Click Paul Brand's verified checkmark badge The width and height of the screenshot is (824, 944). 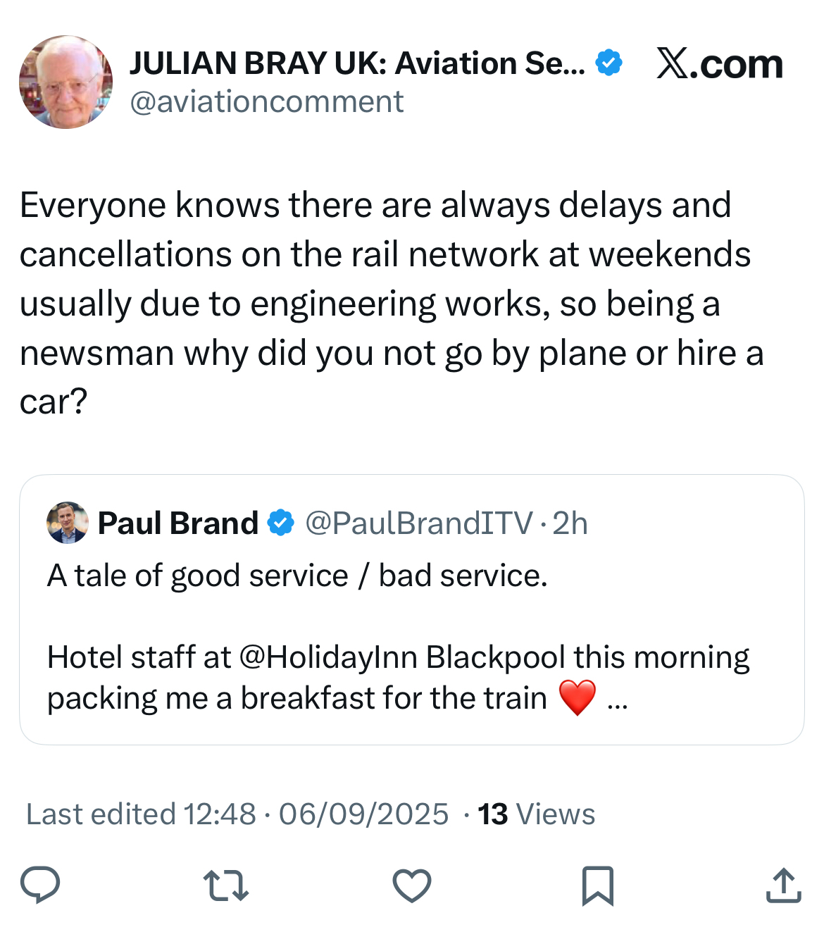282,523
